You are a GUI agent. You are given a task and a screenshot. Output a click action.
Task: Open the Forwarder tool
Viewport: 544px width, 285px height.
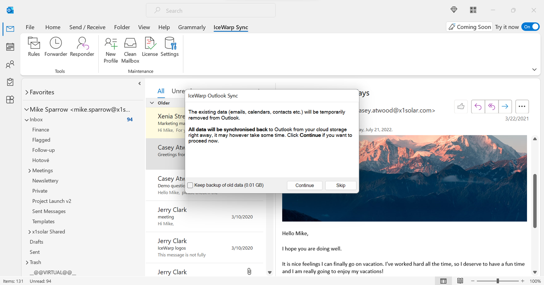click(x=56, y=47)
